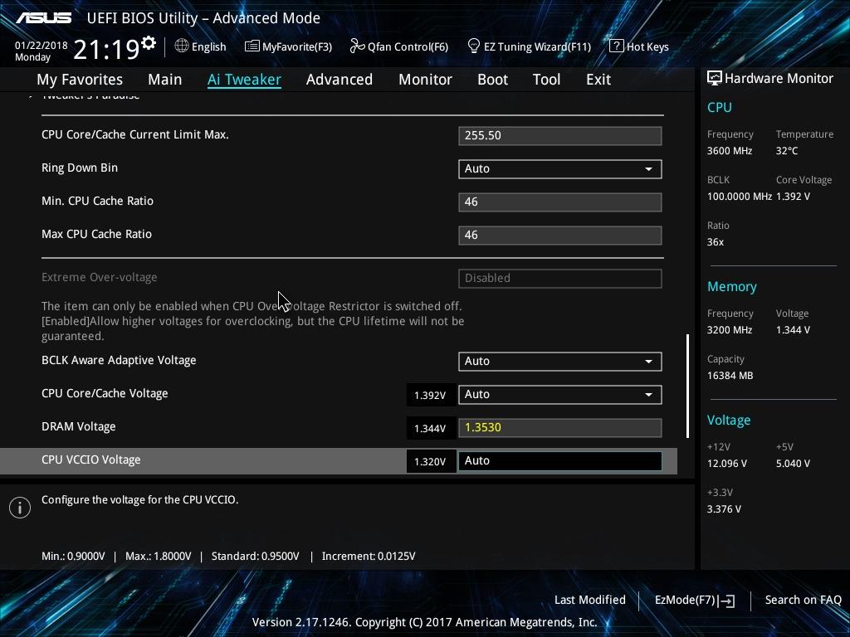Screen dimensions: 850x637
Task: Switch to EzMode(F7)
Action: click(x=685, y=601)
